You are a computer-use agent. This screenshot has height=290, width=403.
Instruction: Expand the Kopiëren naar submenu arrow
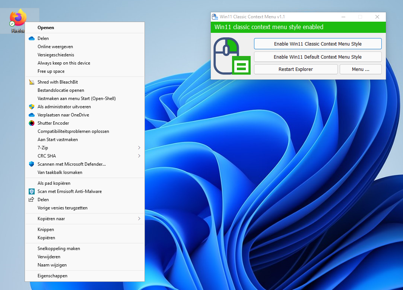[139, 219]
